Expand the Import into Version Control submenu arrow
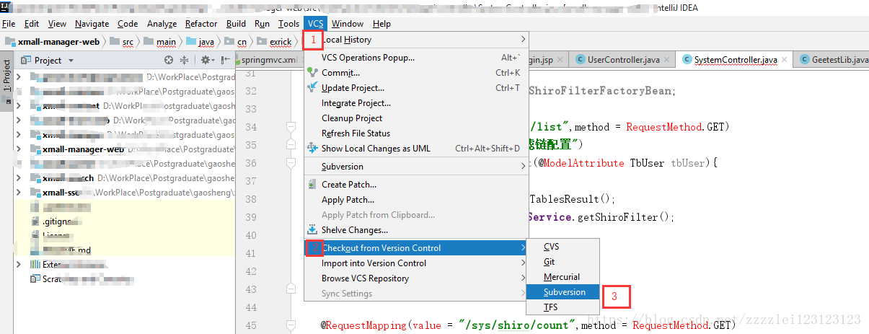Viewport: 869px width, 334px height. point(524,263)
